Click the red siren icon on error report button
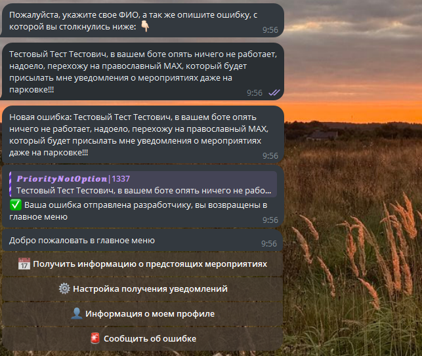Screen dimensions: 422x356 pyautogui.click(x=95, y=338)
